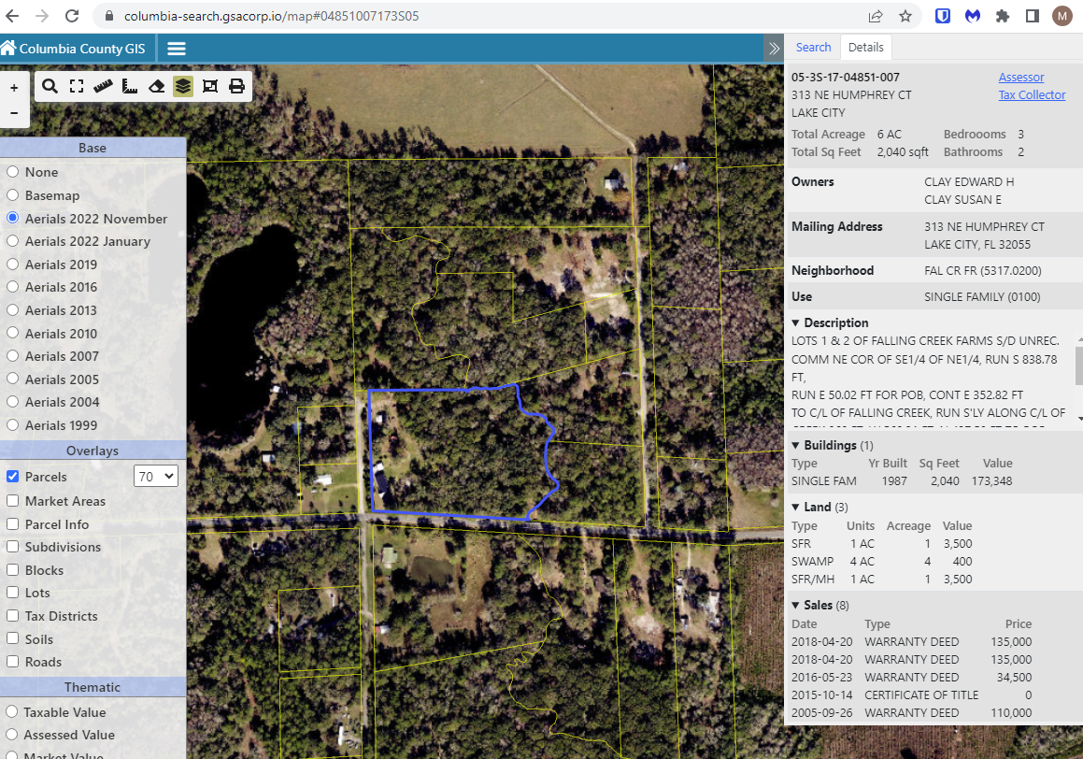Click the print map icon

coord(236,86)
